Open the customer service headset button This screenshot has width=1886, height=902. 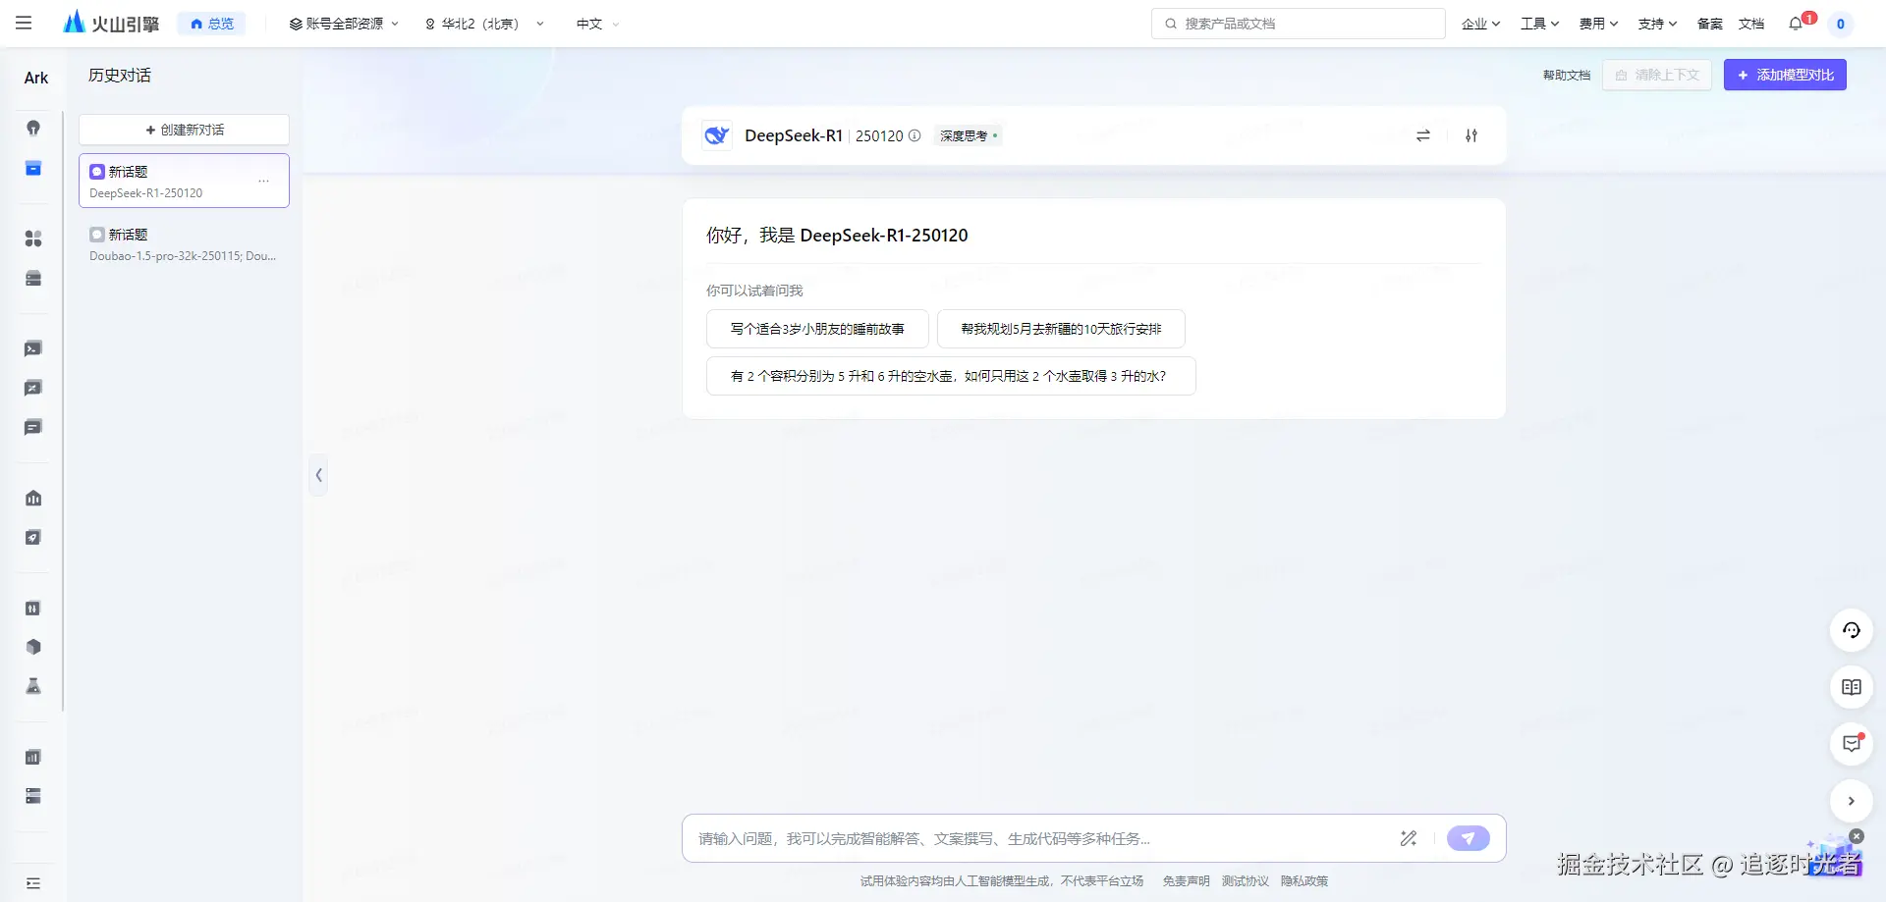(x=1852, y=630)
